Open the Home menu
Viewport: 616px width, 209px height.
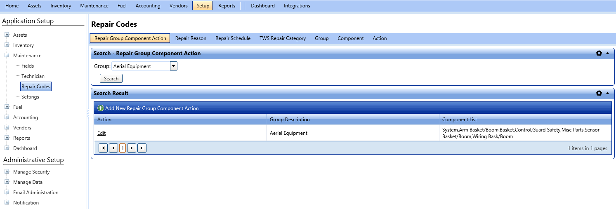coord(12,6)
